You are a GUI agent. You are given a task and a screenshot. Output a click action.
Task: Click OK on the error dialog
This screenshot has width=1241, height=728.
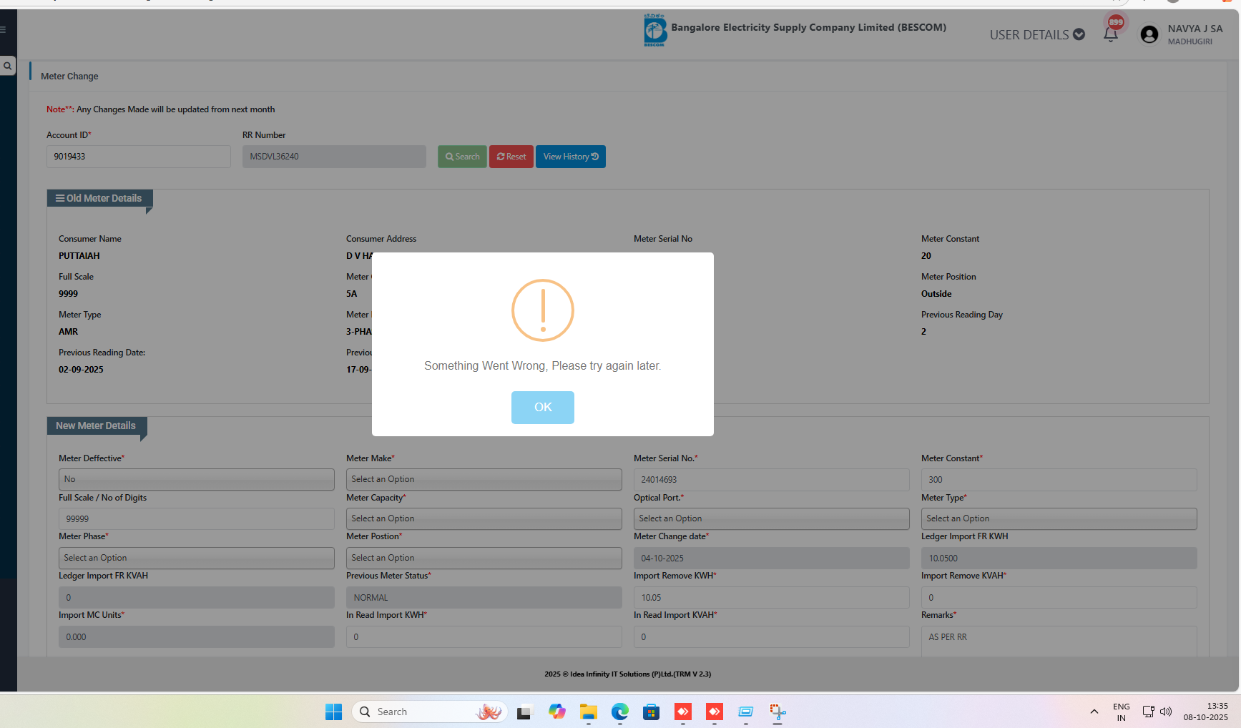(x=542, y=407)
